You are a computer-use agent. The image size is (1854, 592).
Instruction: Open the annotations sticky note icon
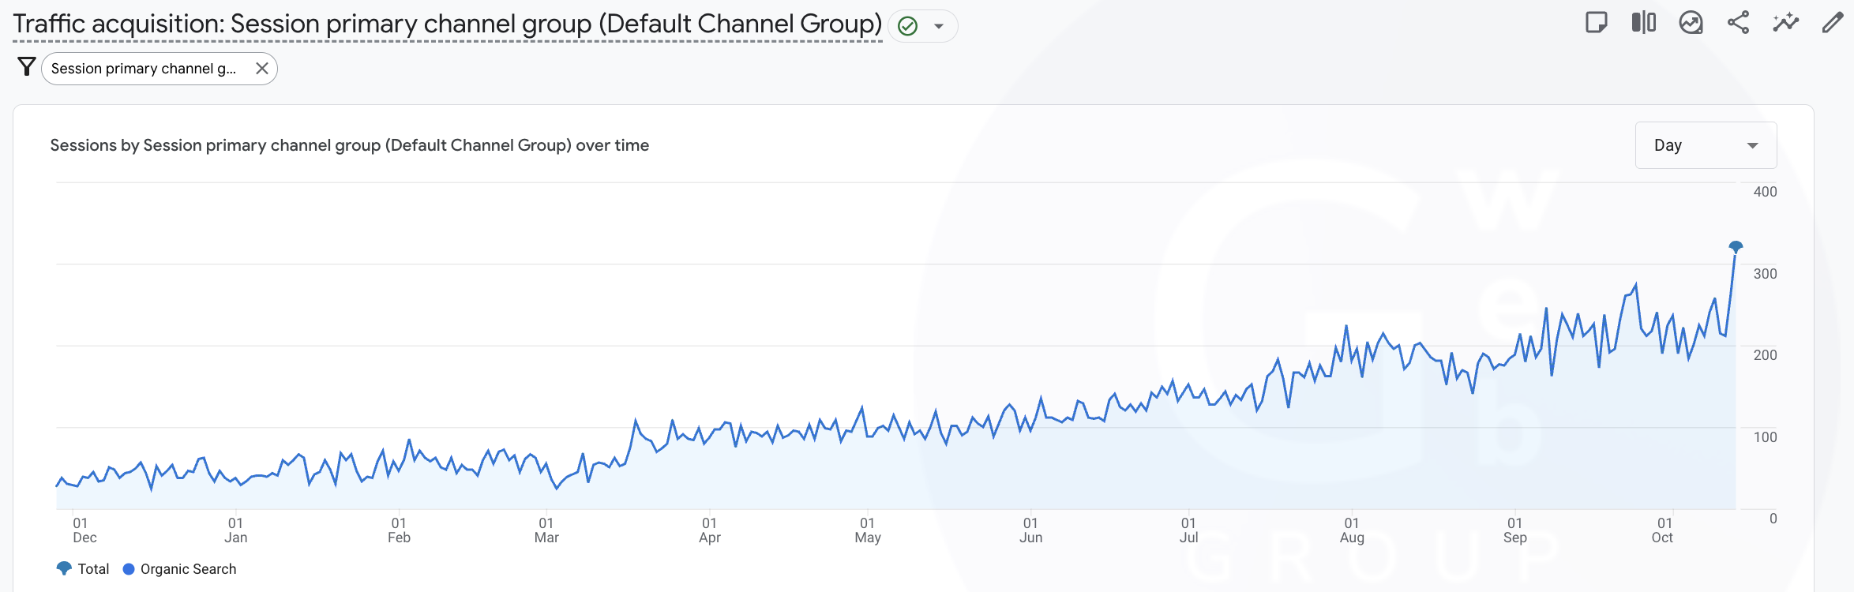pos(1596,23)
